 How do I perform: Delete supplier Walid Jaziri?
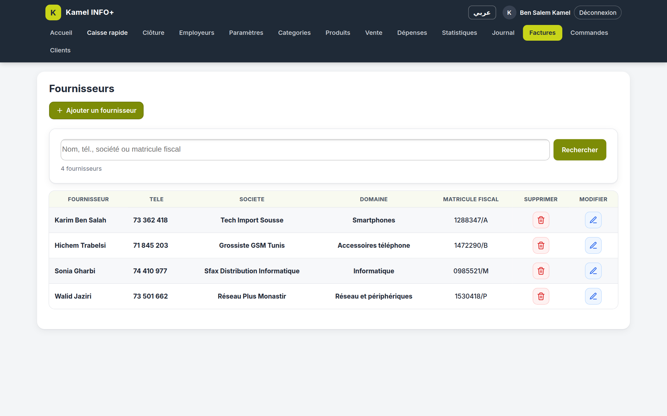click(x=541, y=296)
